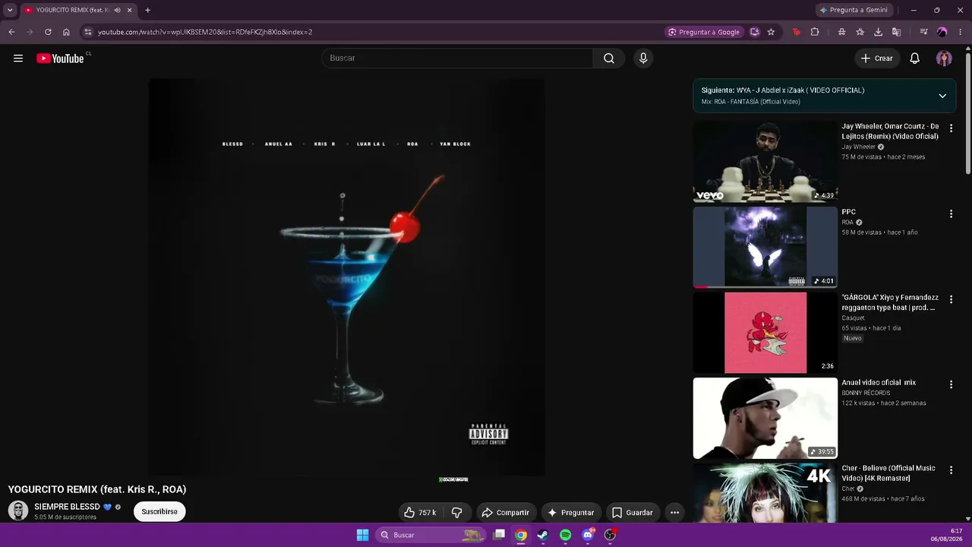Image resolution: width=972 pixels, height=547 pixels.
Task: Open the tab search dropdown arrow
Action: click(10, 10)
